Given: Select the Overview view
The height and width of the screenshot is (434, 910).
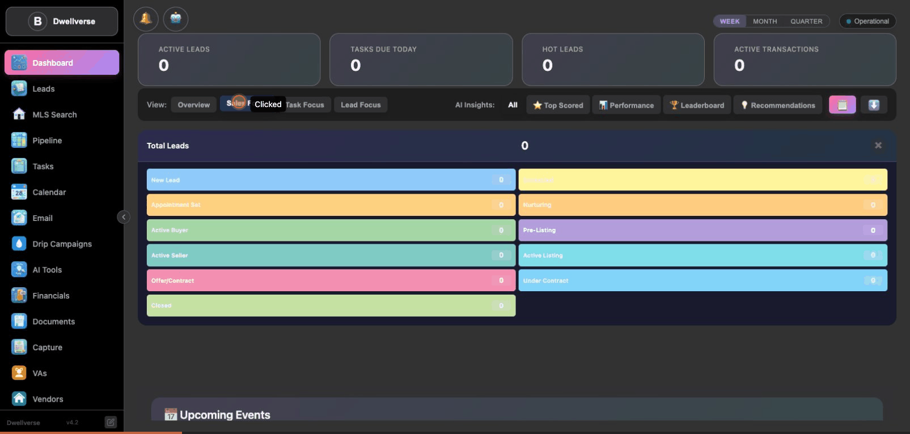Looking at the screenshot, I should point(193,105).
